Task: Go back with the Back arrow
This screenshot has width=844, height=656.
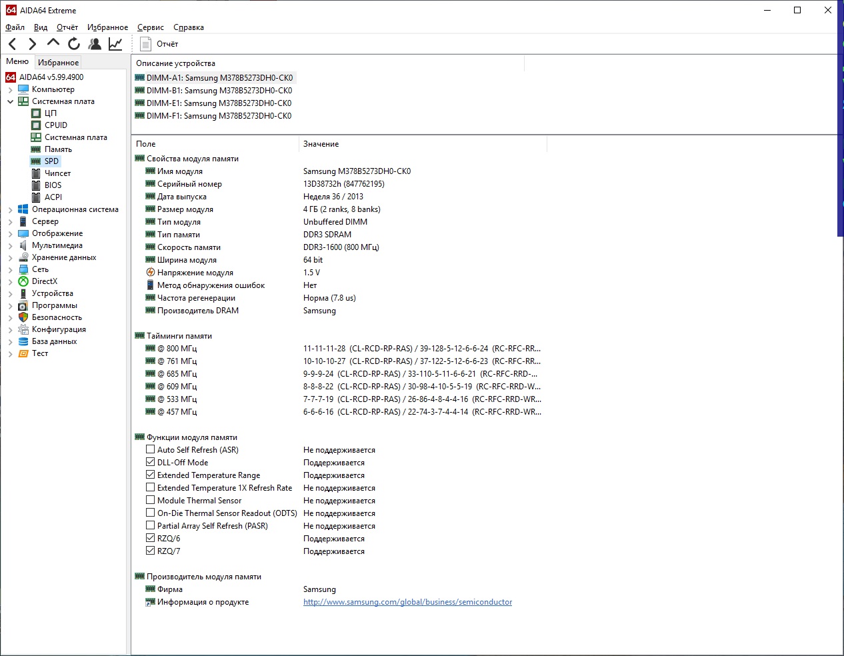Action: click(x=13, y=44)
